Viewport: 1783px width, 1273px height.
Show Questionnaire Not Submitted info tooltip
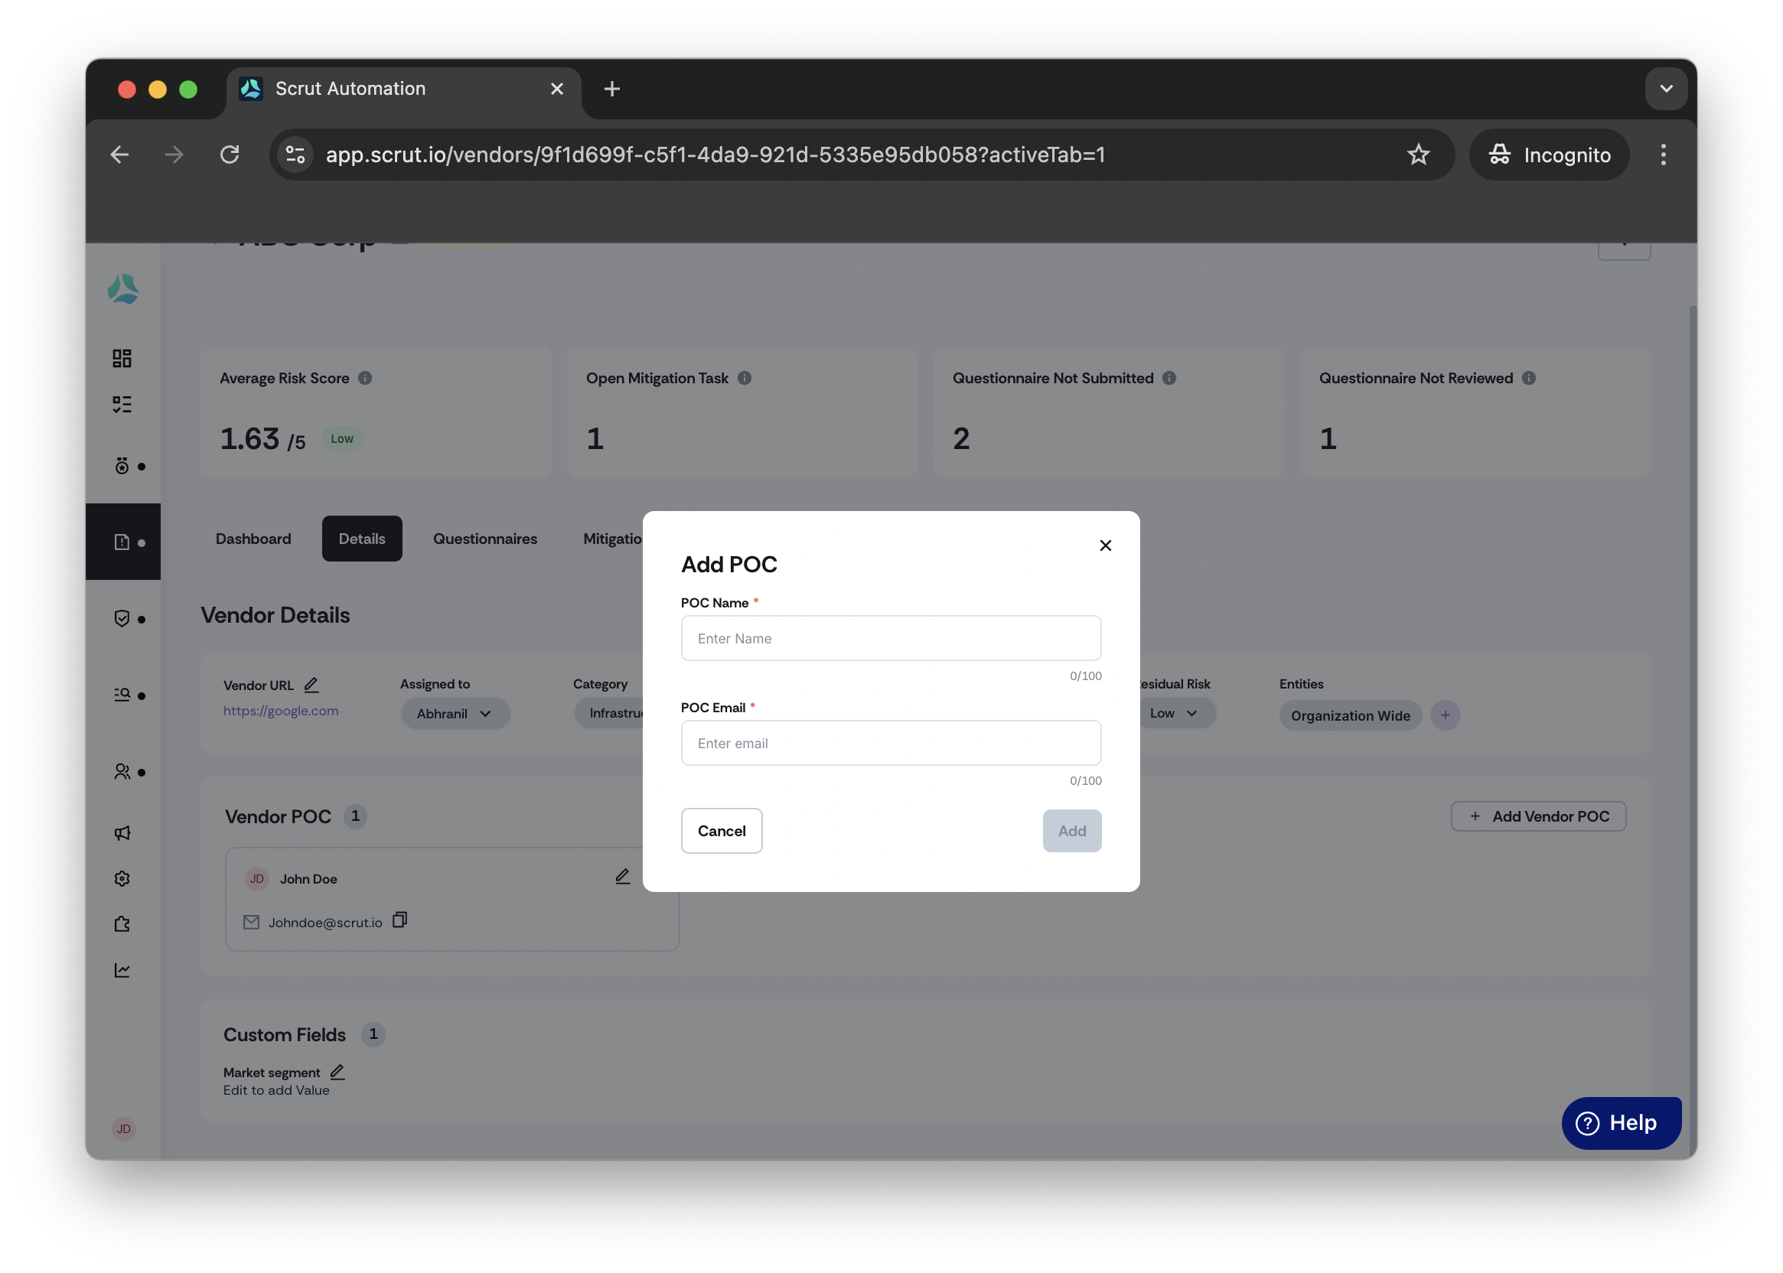point(1169,378)
